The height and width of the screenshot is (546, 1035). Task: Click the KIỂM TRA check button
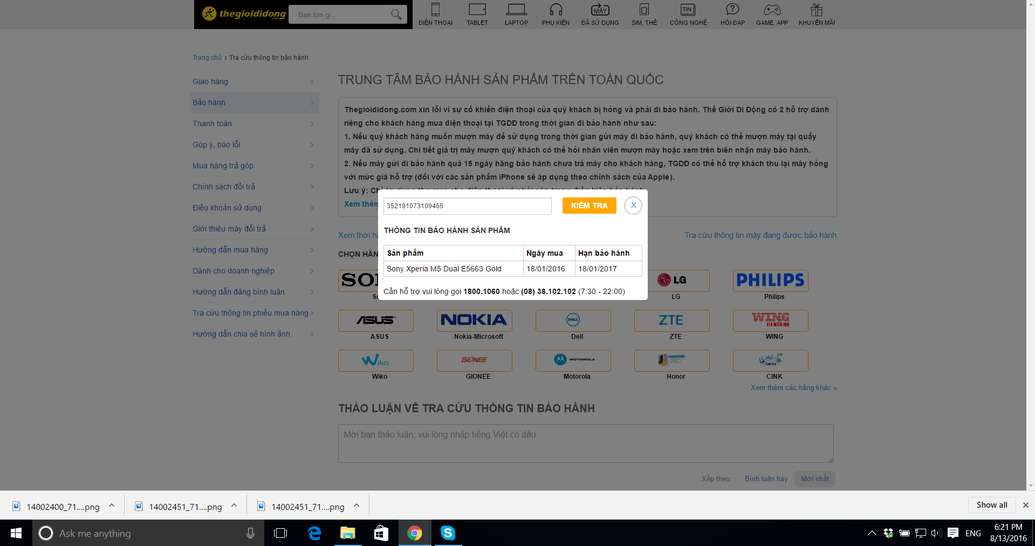pyautogui.click(x=590, y=206)
